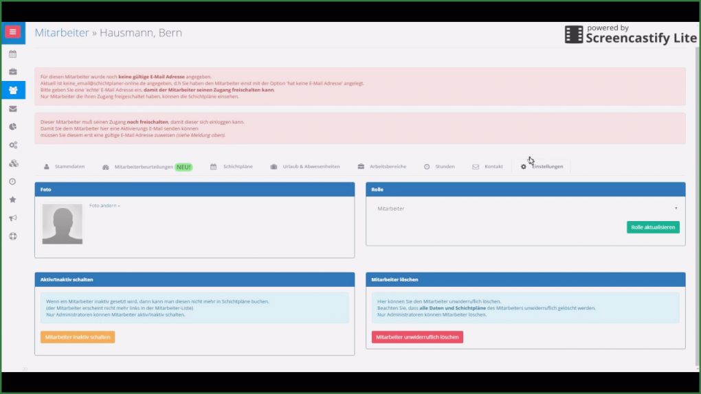Click the Hausmann, Bern heading text
This screenshot has height=394, width=701.
140,33
